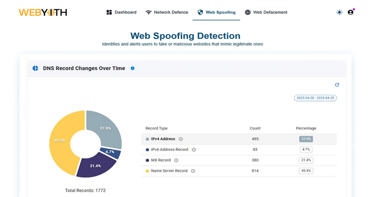
Task: Go to Web Defacement tab
Action: tap(266, 12)
